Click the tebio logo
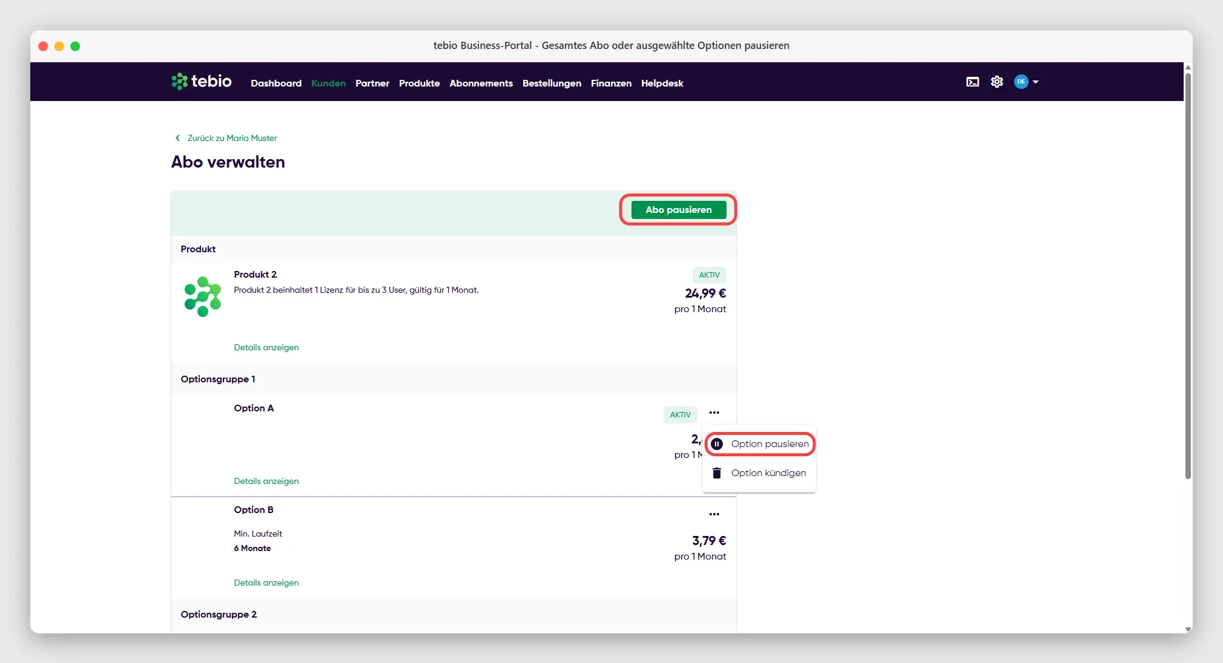Viewport: 1223px width, 663px height. [x=201, y=81]
